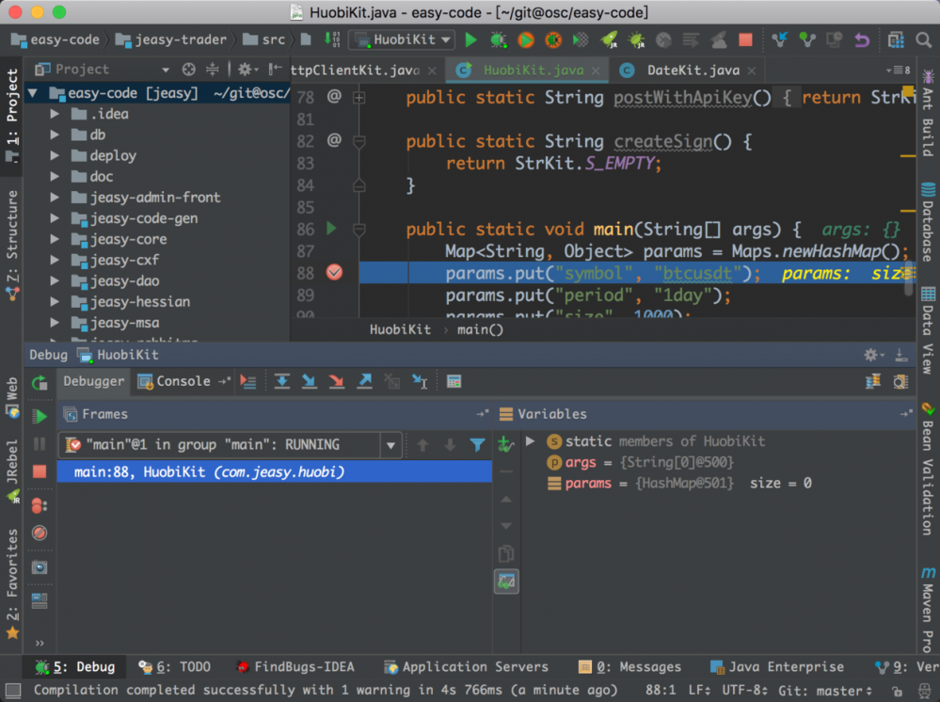Collapse the createSign method fold marker
Image resolution: width=940 pixels, height=702 pixels.
358,141
